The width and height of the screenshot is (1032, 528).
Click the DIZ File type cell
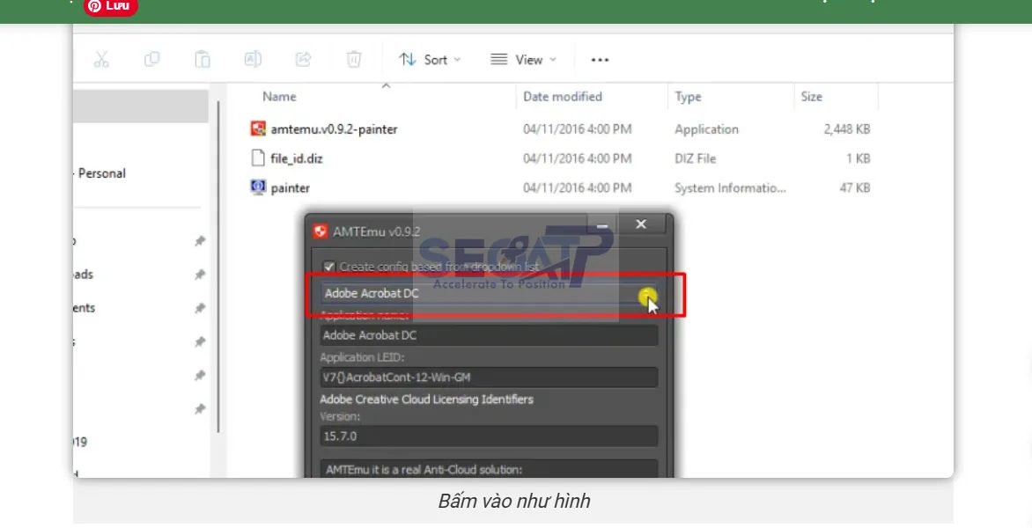pos(695,158)
